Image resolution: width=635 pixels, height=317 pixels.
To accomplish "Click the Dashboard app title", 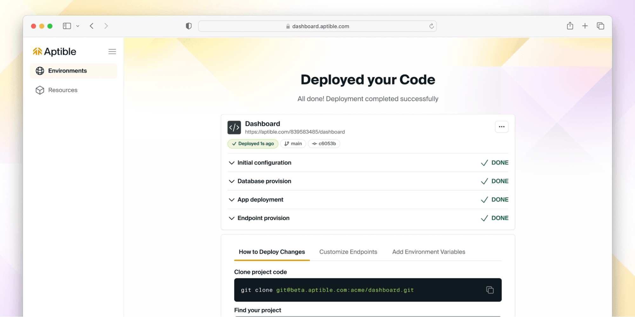I will point(262,124).
